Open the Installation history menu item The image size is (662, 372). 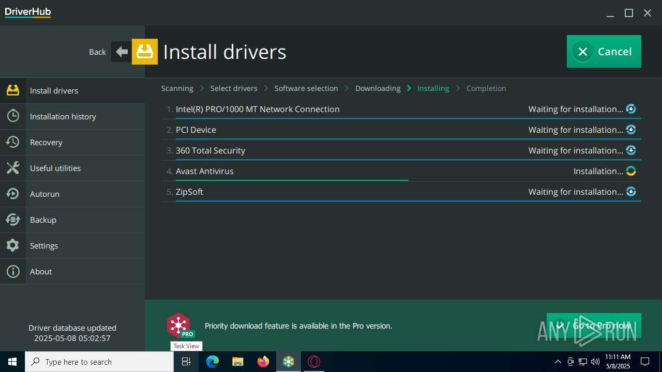point(72,116)
